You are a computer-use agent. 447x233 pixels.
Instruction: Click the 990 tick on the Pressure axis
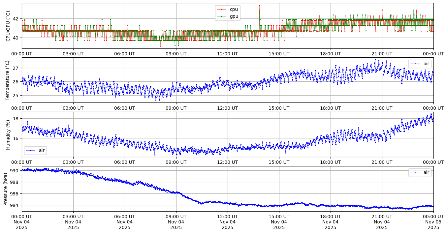point(16,171)
